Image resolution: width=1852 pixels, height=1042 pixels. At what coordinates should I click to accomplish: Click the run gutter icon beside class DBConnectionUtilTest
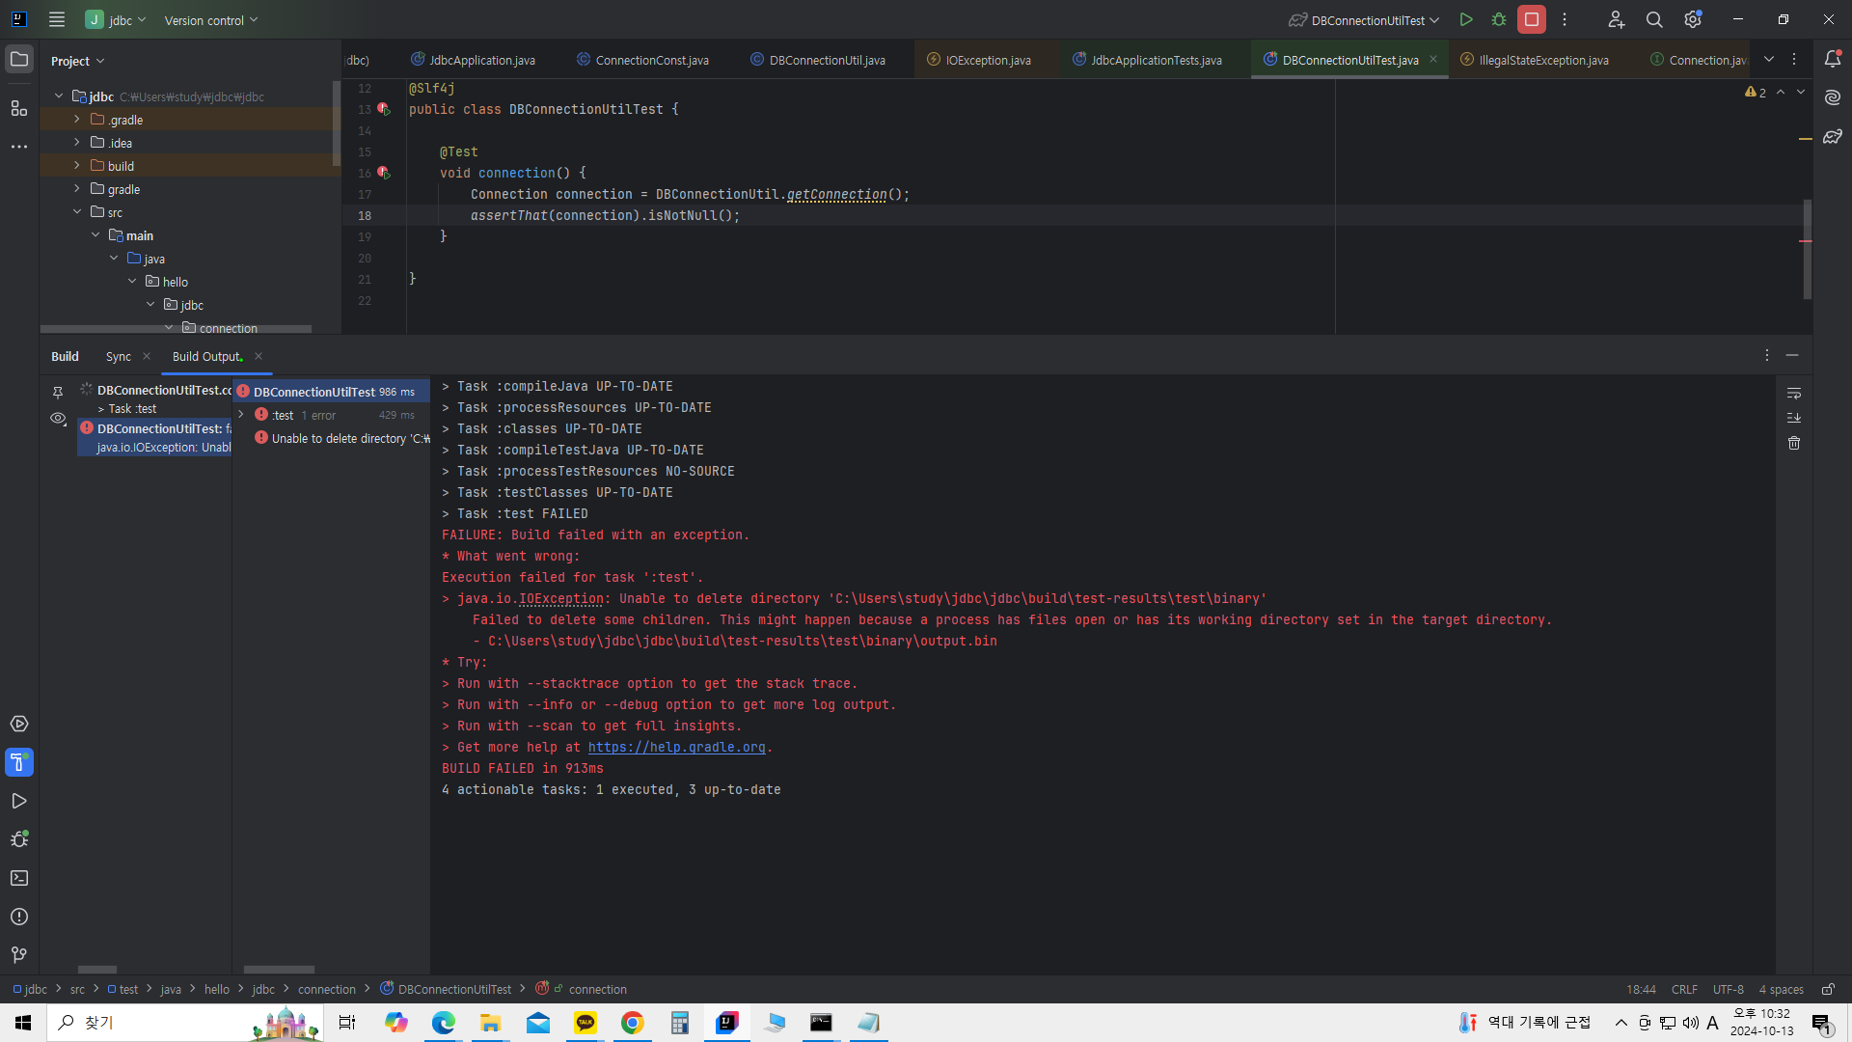[x=383, y=109]
